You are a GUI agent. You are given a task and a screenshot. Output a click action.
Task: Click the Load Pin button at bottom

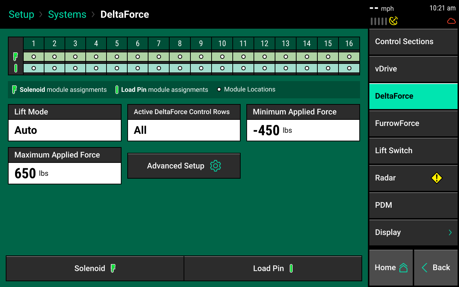273,268
